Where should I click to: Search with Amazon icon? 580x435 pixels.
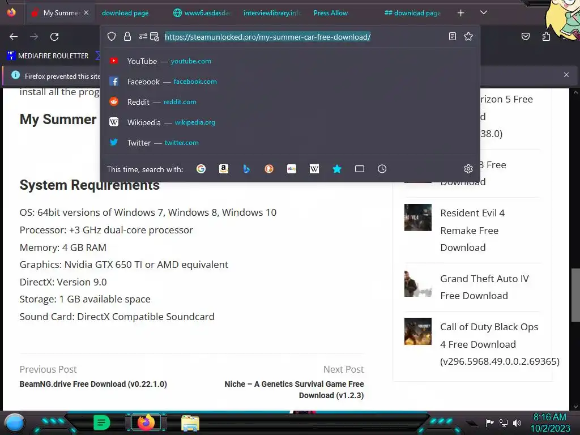[223, 169]
